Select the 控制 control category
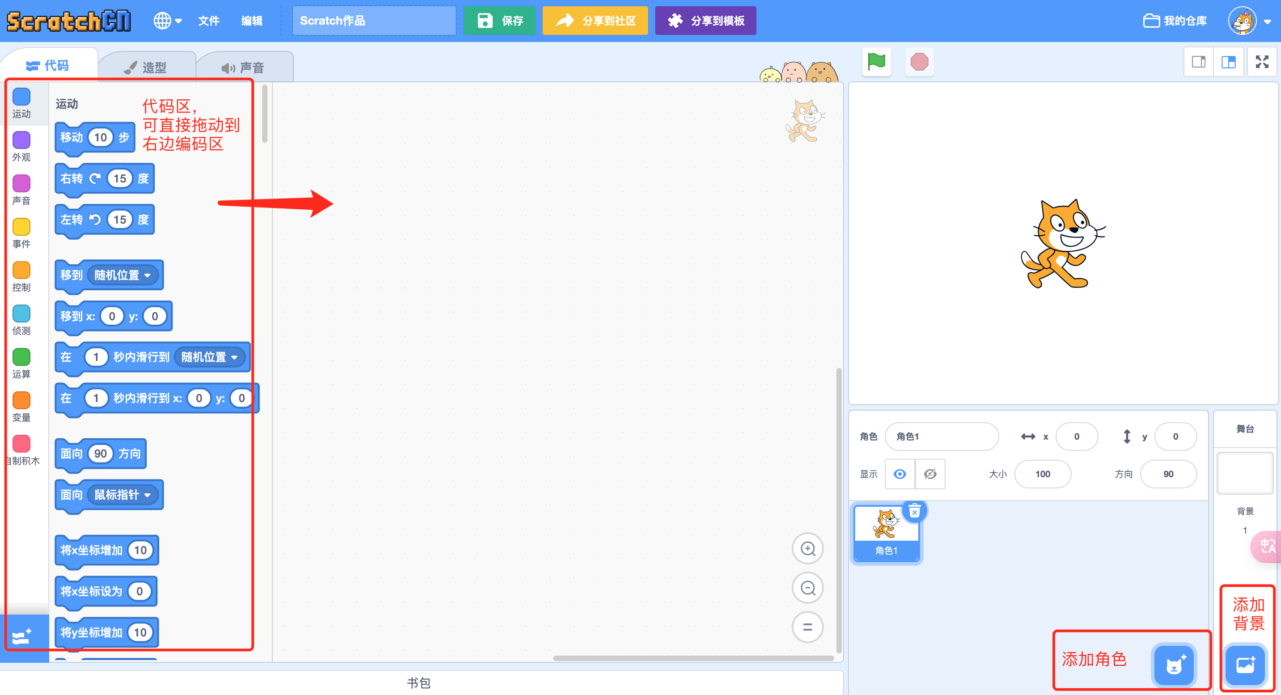Viewport: 1281px width, 695px height. 21,276
